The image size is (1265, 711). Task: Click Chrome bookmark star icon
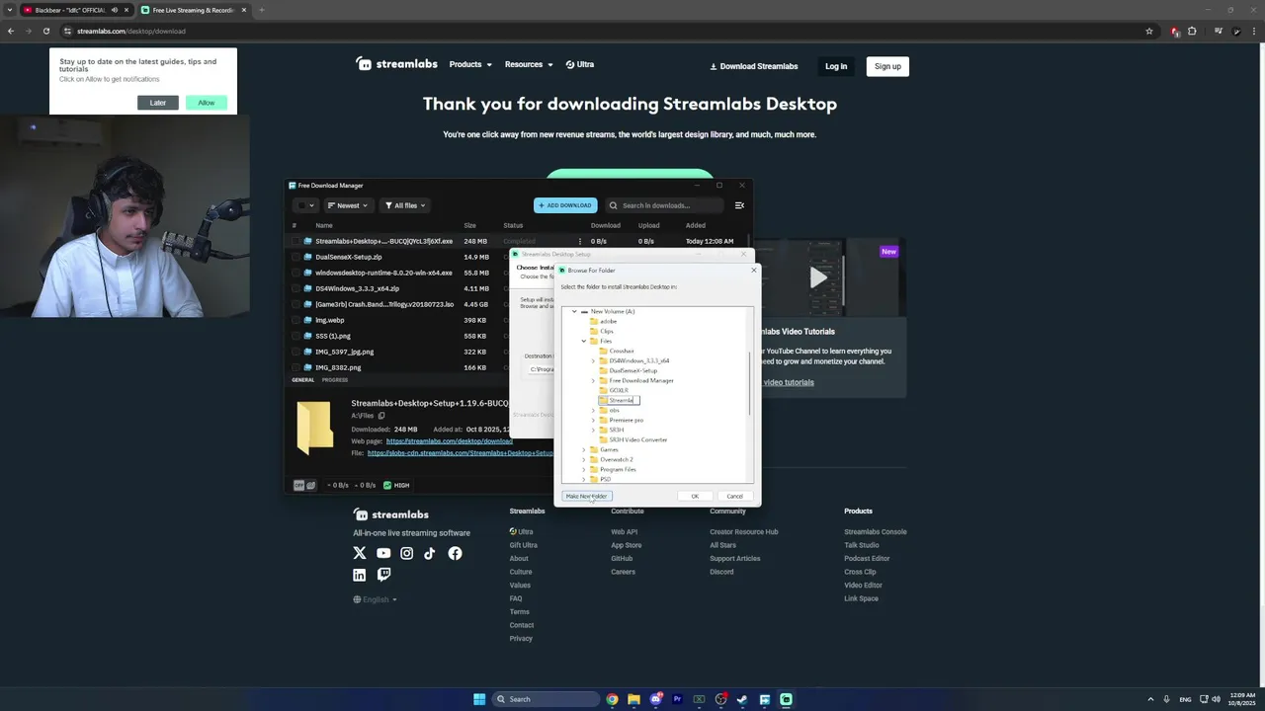1149,31
